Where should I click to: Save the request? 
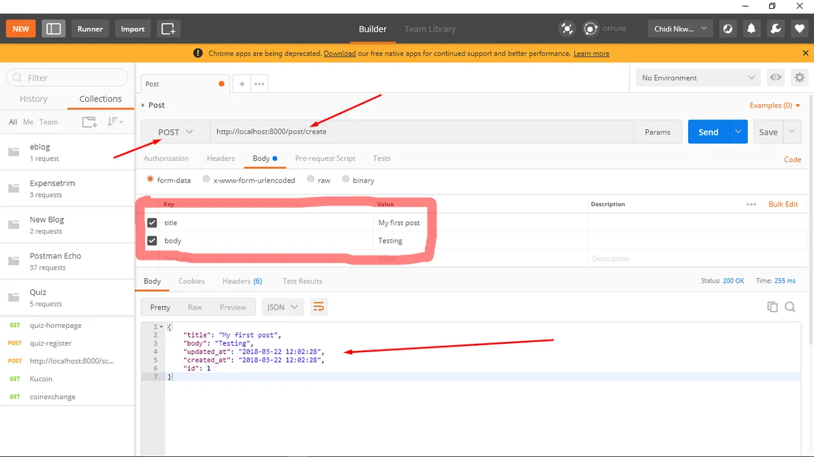coord(768,132)
